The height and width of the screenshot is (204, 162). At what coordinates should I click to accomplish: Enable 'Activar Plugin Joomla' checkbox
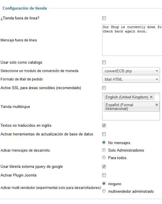coord(104,175)
